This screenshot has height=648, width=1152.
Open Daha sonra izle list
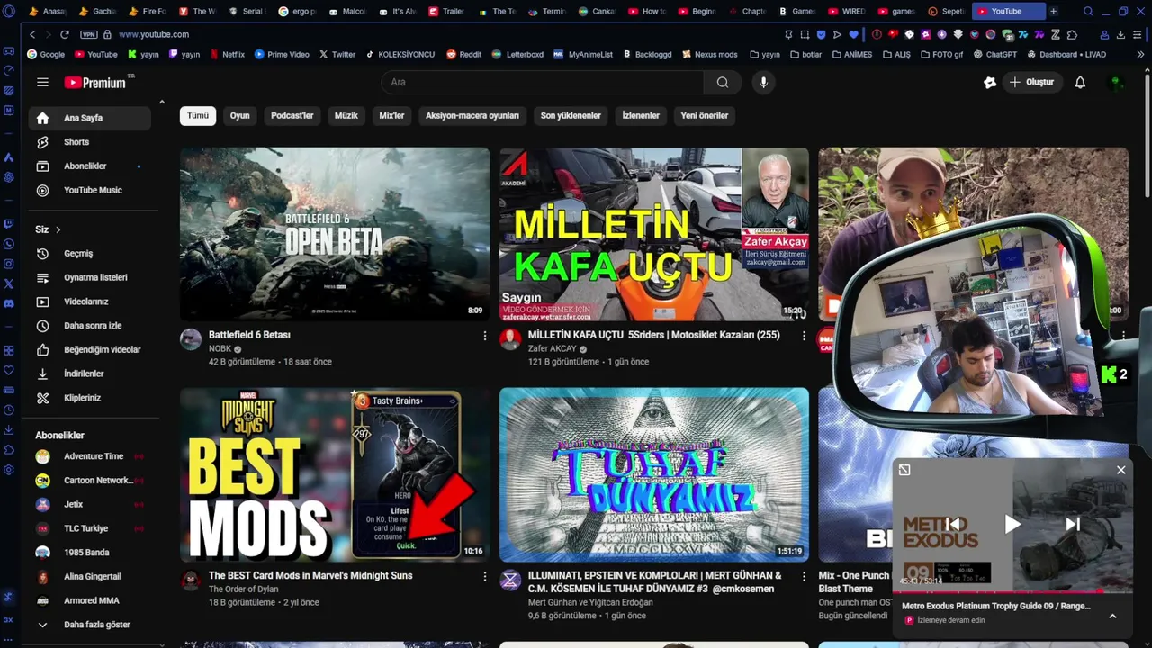[89, 326]
